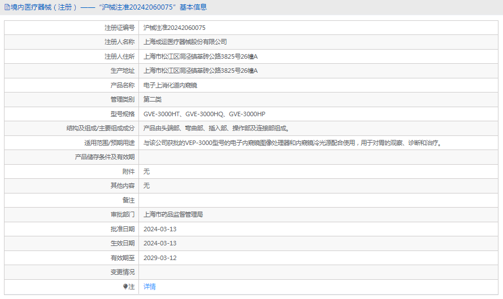This screenshot has height=299, width=503.
Task: Select approval department 上海市药品监督管理局
Action: coord(174,214)
